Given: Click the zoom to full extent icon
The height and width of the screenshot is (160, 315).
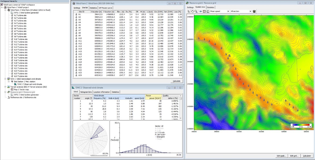Looking at the screenshot, I should coord(204,12).
